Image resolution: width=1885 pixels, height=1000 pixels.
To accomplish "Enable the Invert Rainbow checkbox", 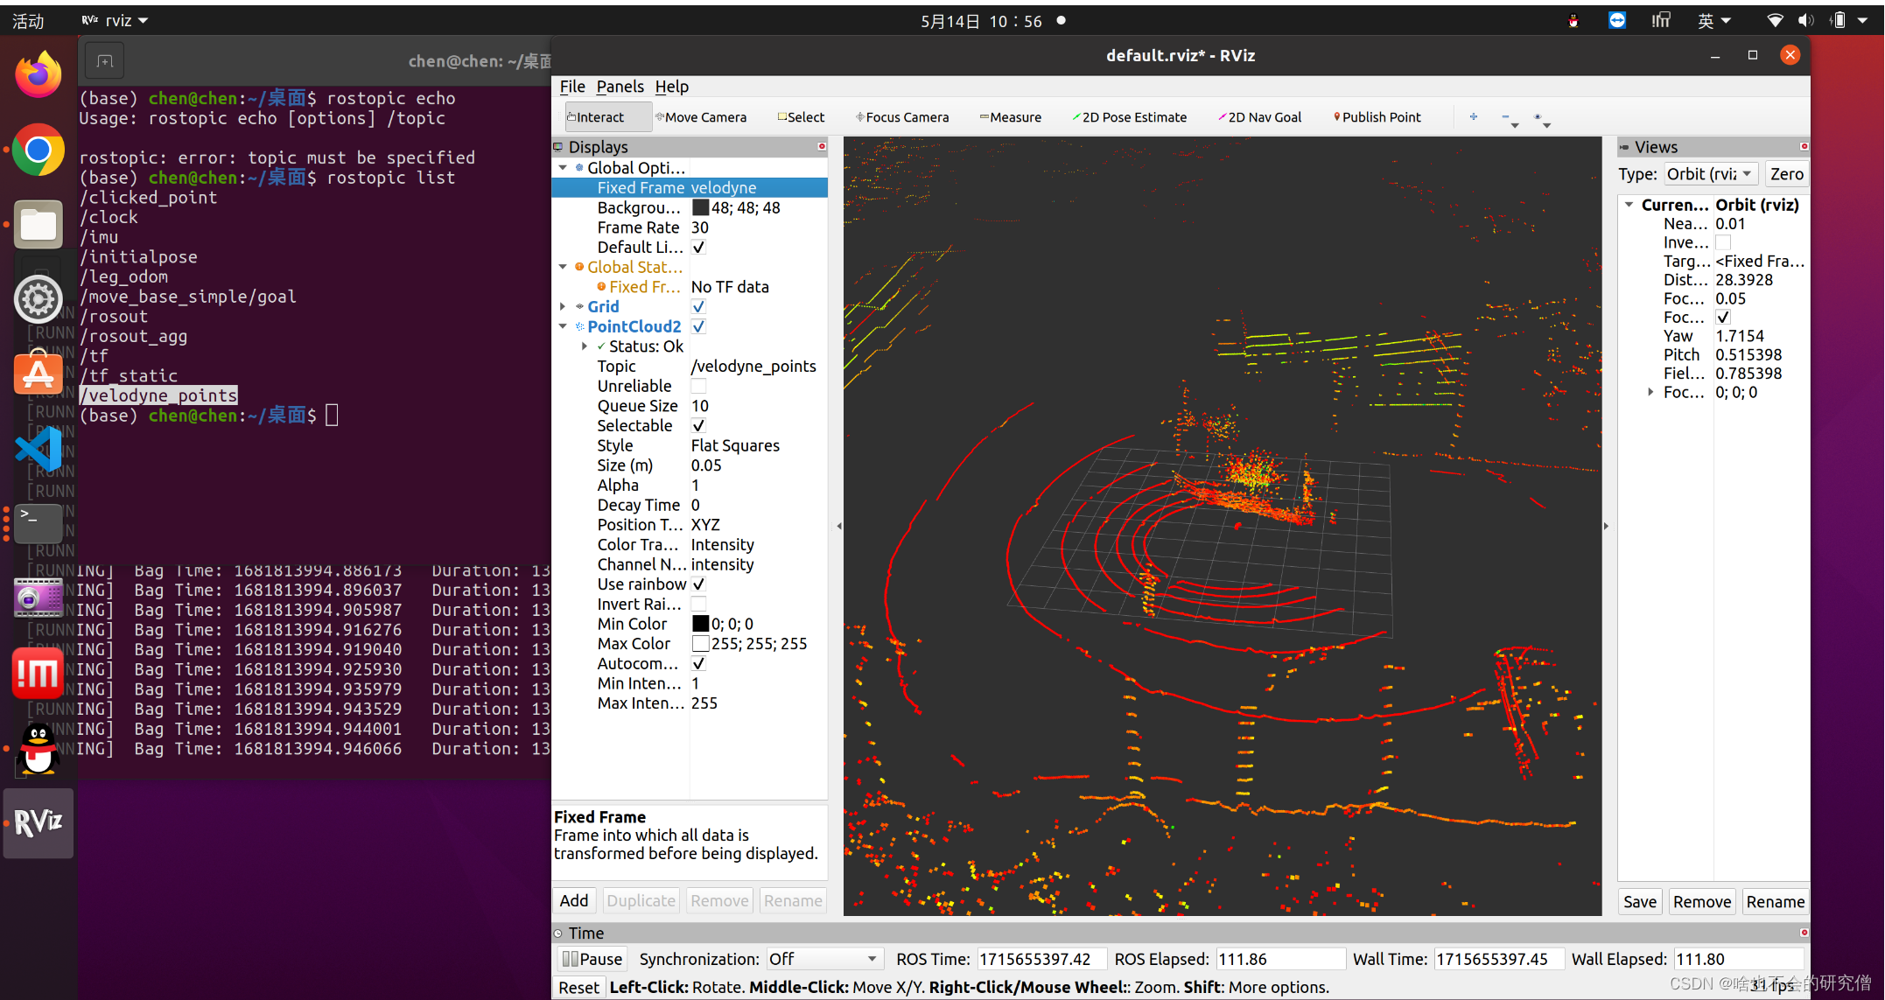I will click(x=698, y=604).
